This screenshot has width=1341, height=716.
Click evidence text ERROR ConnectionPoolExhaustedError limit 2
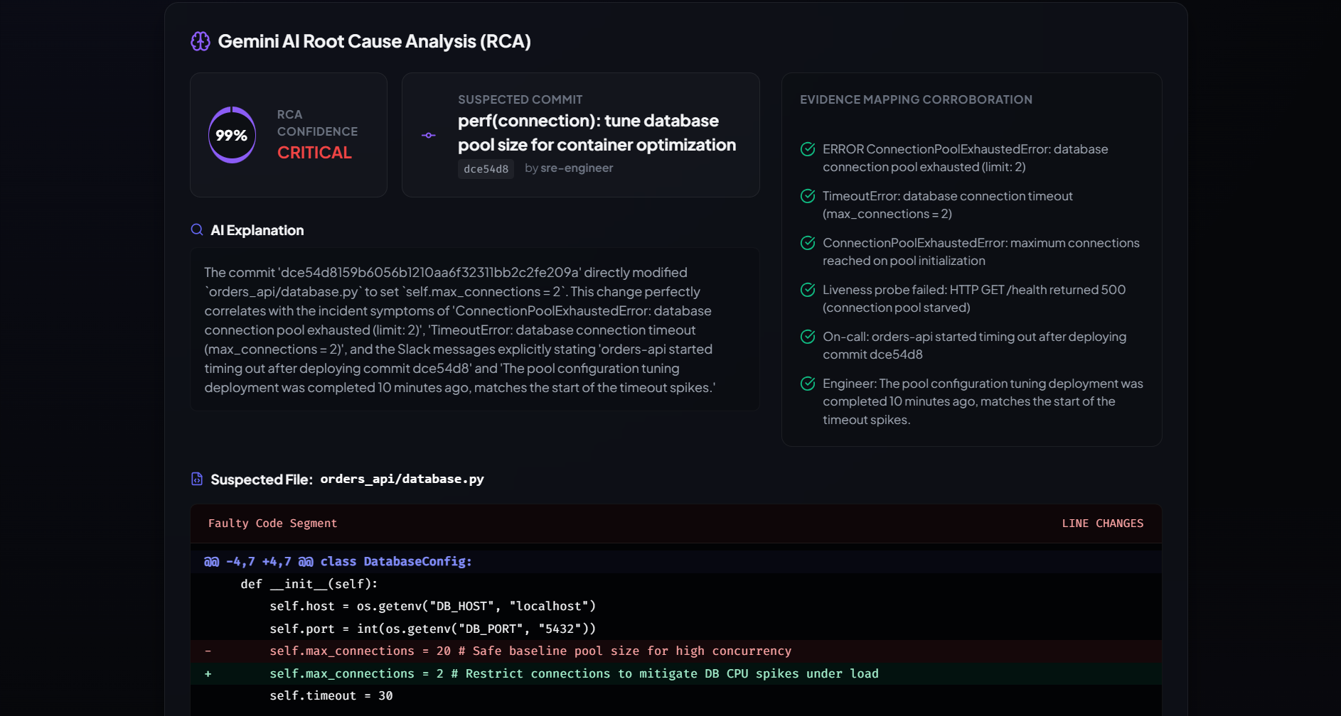(x=965, y=158)
